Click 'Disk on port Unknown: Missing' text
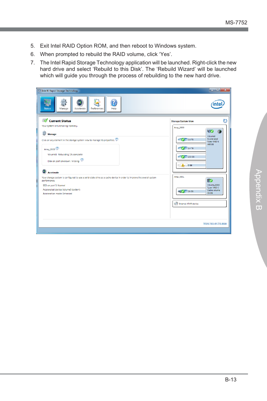This screenshot has width=267, height=401. [63, 161]
